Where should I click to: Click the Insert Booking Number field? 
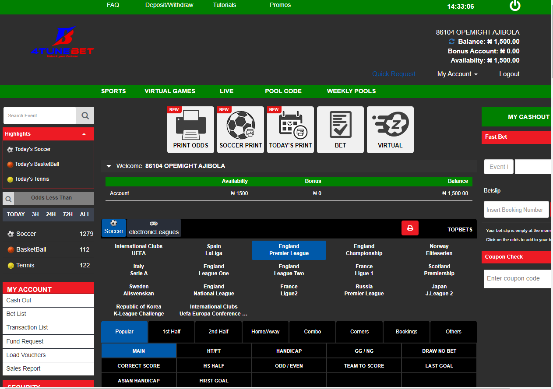click(516, 210)
